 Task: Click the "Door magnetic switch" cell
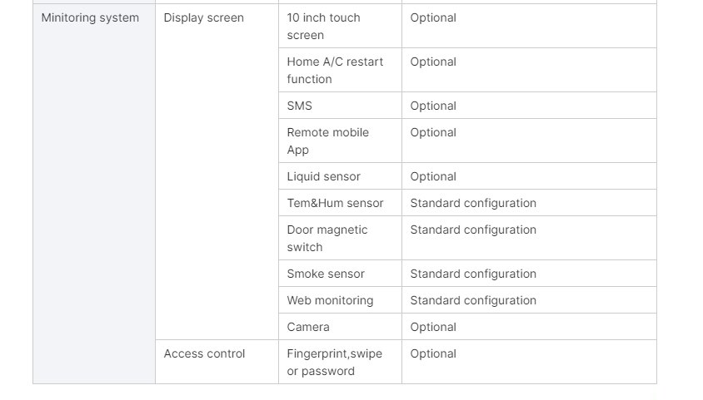point(327,238)
